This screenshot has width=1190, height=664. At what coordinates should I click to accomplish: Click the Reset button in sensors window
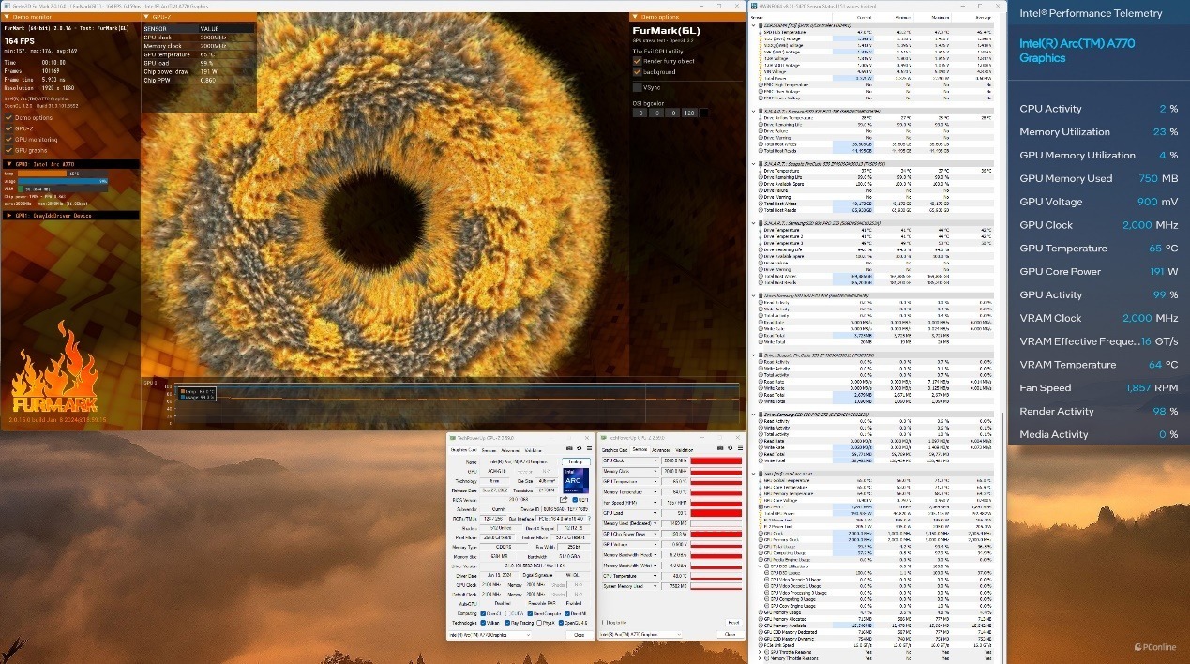(733, 623)
